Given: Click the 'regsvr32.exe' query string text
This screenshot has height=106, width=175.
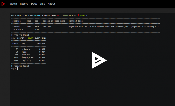Looking at the screenshot, I should pyautogui.click(x=68, y=15).
